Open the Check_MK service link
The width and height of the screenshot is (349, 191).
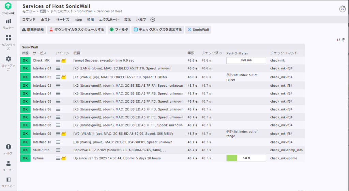(x=41, y=60)
